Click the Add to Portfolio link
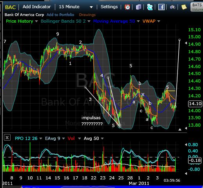This screenshot has height=188, width=203. click(x=60, y=15)
